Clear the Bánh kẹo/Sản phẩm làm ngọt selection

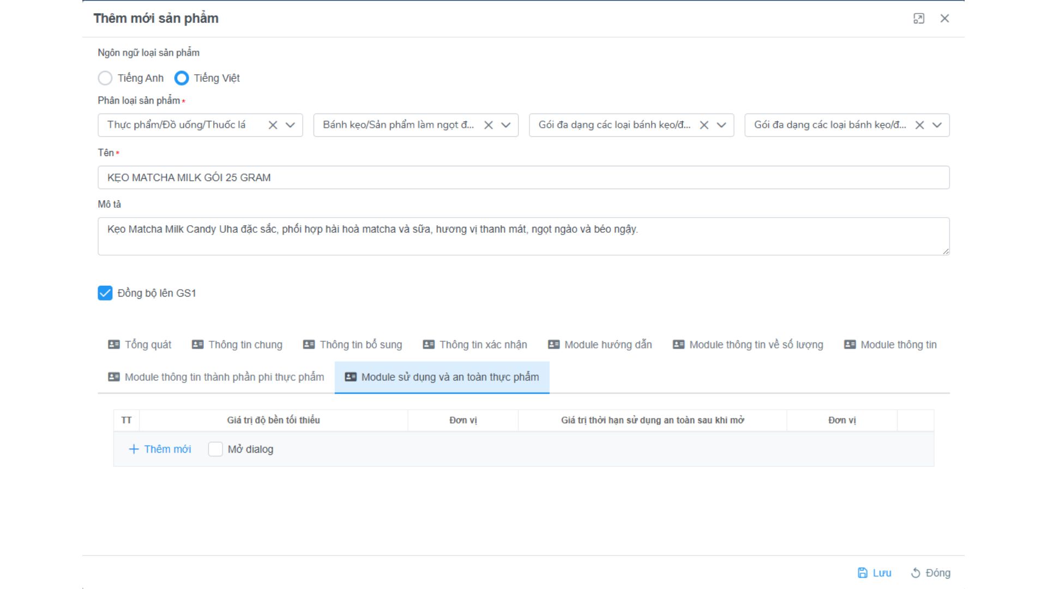(489, 125)
